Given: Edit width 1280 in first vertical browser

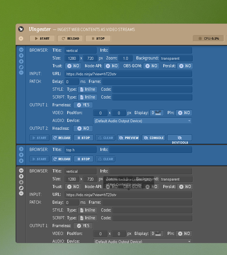Looking at the screenshot, I should pyautogui.click(x=72, y=58).
